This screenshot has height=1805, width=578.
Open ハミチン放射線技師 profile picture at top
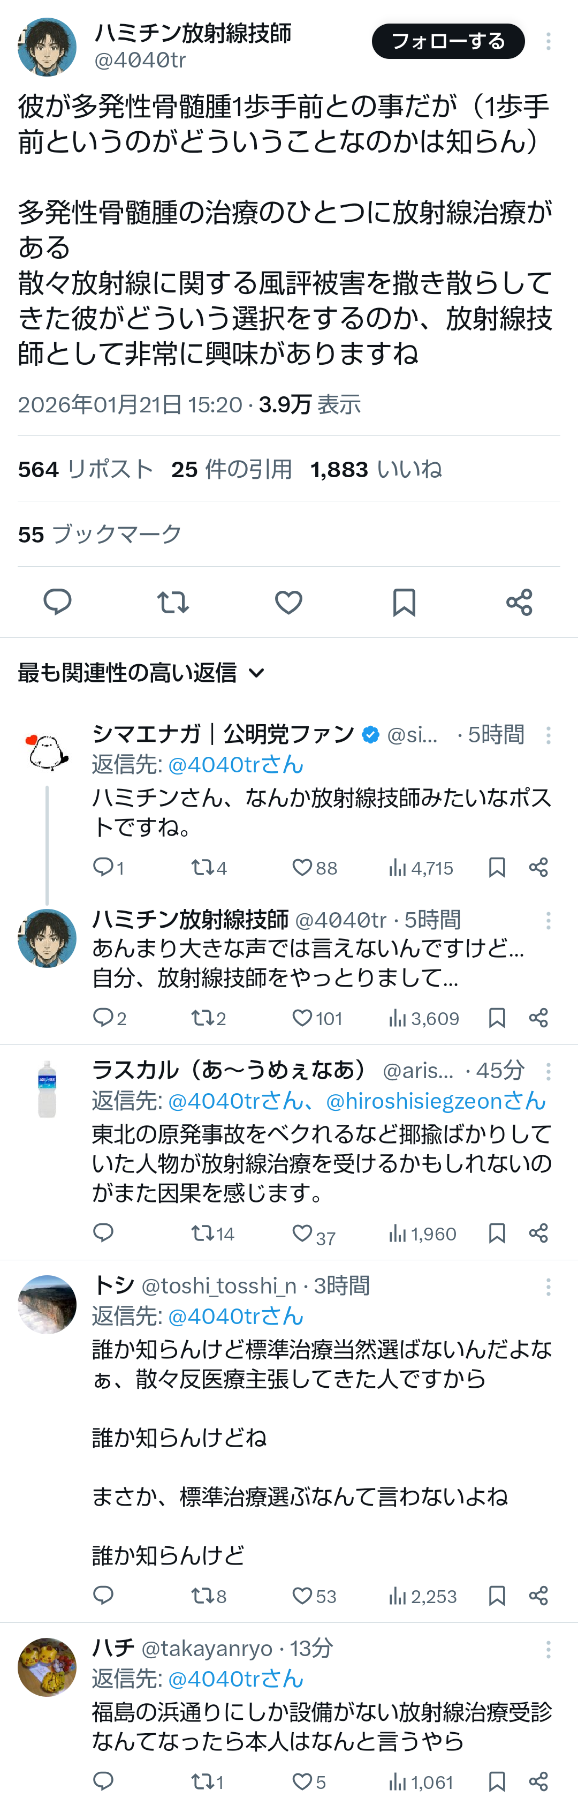(x=47, y=47)
